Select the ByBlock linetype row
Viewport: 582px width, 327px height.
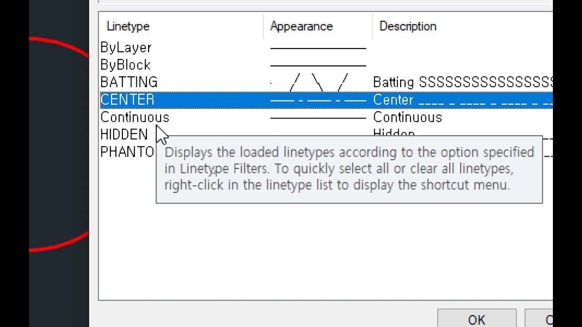pyautogui.click(x=125, y=65)
